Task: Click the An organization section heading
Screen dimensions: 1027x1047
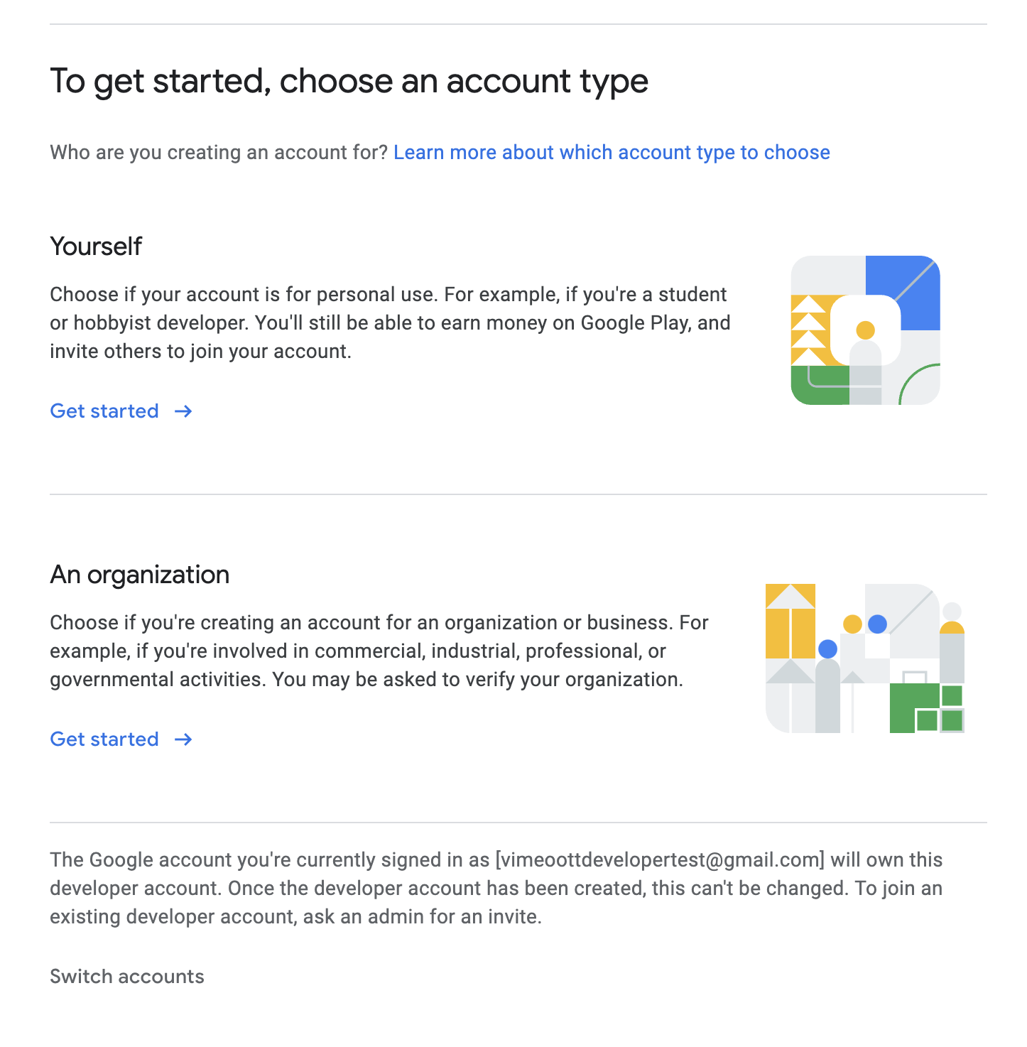Action: 140,575
